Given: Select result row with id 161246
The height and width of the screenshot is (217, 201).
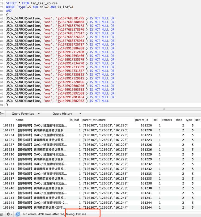Looking at the screenshot, I should [x=101, y=207].
